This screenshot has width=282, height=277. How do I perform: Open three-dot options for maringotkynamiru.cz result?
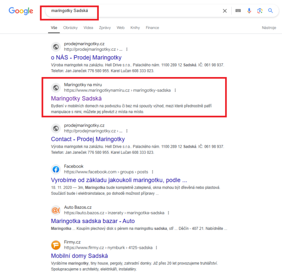tap(175, 90)
